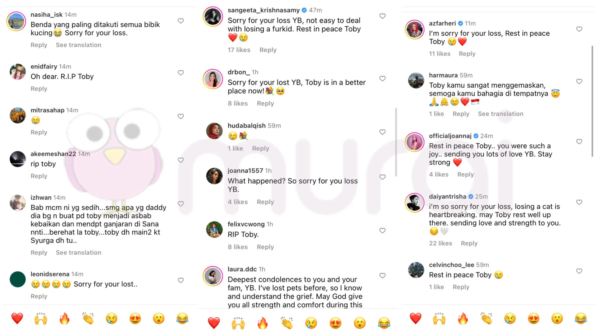
Task: Choose surprised face emoji in left panel
Action: tap(159, 319)
